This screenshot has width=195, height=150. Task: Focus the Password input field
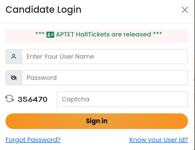tap(105, 78)
